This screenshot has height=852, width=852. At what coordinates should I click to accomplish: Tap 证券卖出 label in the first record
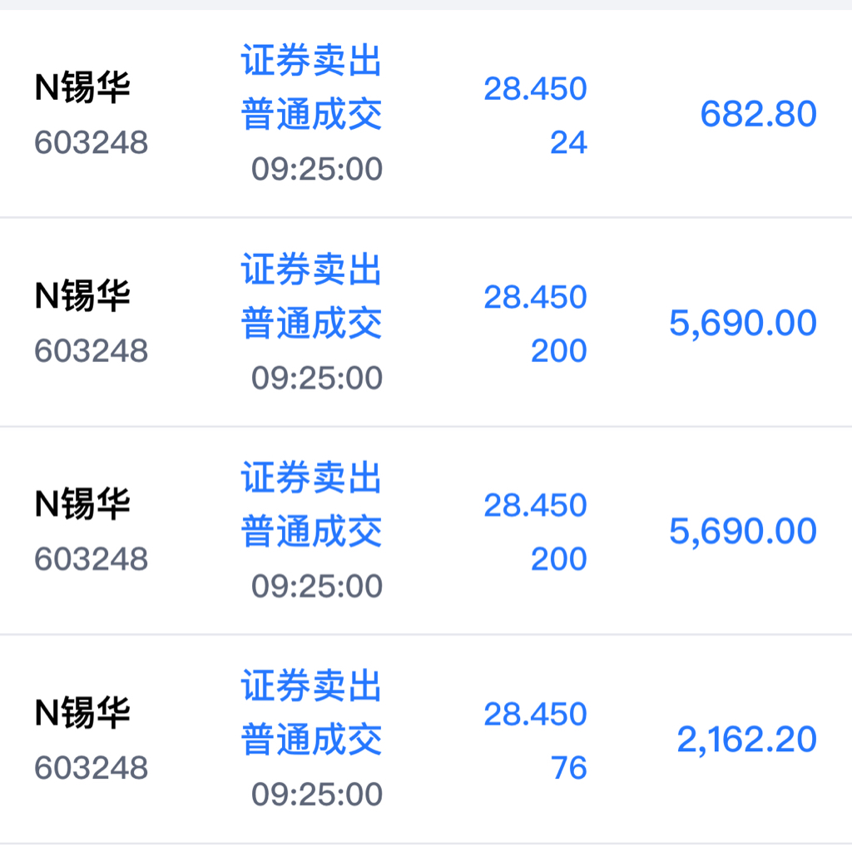click(311, 60)
